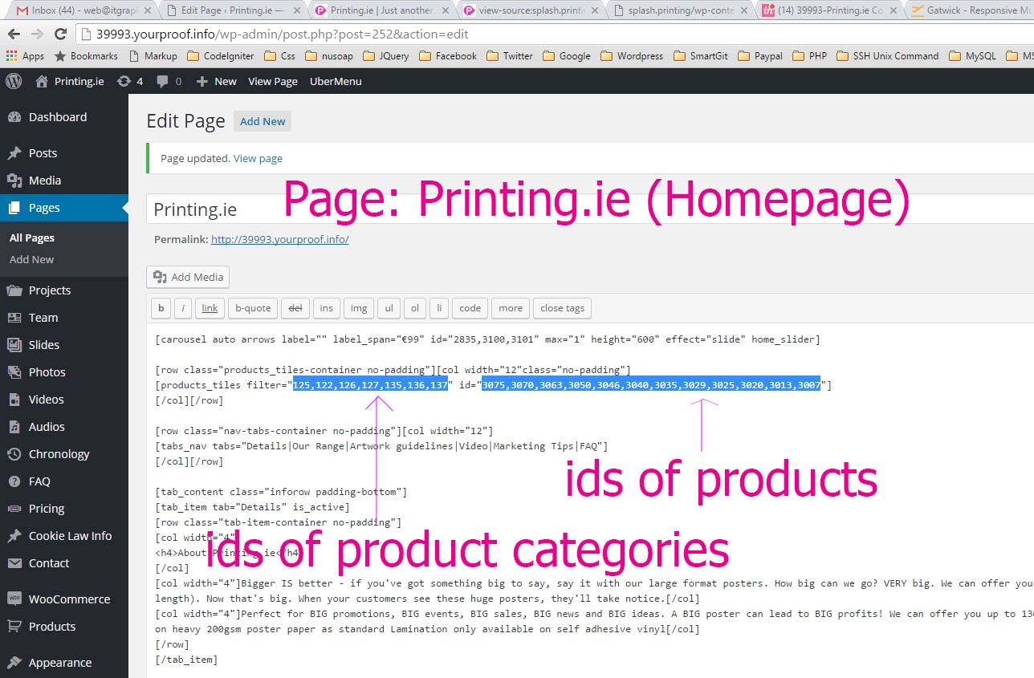The width and height of the screenshot is (1034, 678).
Task: Click the Team icon in the sidebar
Action: (x=14, y=318)
